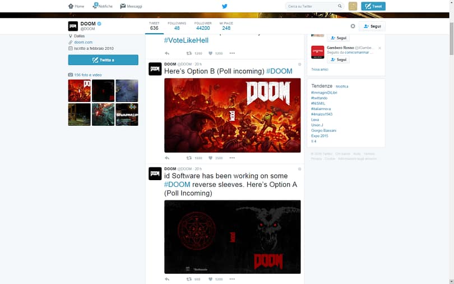Open the red Option B DOOM cover image
Screen dimensions: 454x284
(x=233, y=115)
